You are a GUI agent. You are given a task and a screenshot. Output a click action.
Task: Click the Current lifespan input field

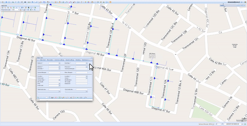coord(54,73)
